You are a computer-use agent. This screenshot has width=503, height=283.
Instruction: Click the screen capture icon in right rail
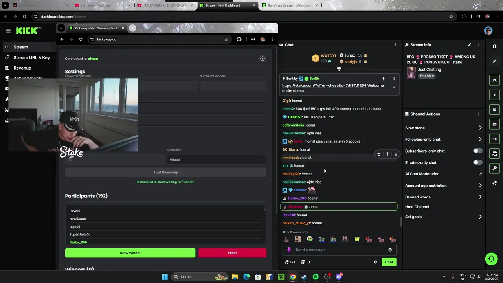495,80
